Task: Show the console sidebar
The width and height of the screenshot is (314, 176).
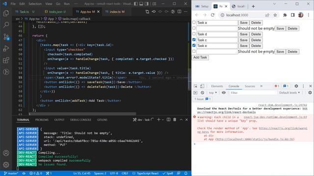Action: coord(195,92)
